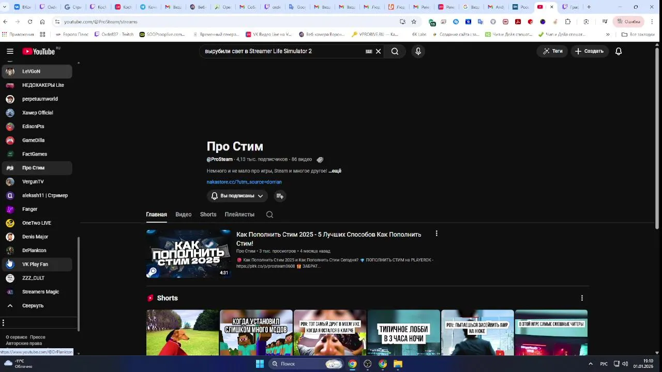Open Short КОГДА УСТАНОВИЛ СЛИШКОМ МНОГО МОДОВ

(256, 333)
